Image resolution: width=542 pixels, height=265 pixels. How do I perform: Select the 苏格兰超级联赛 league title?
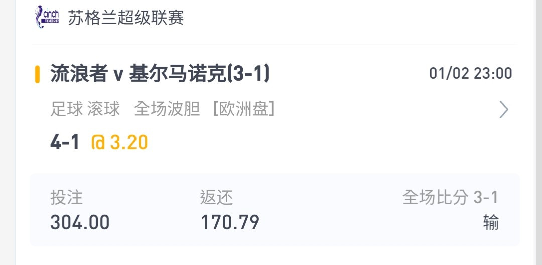[126, 18]
